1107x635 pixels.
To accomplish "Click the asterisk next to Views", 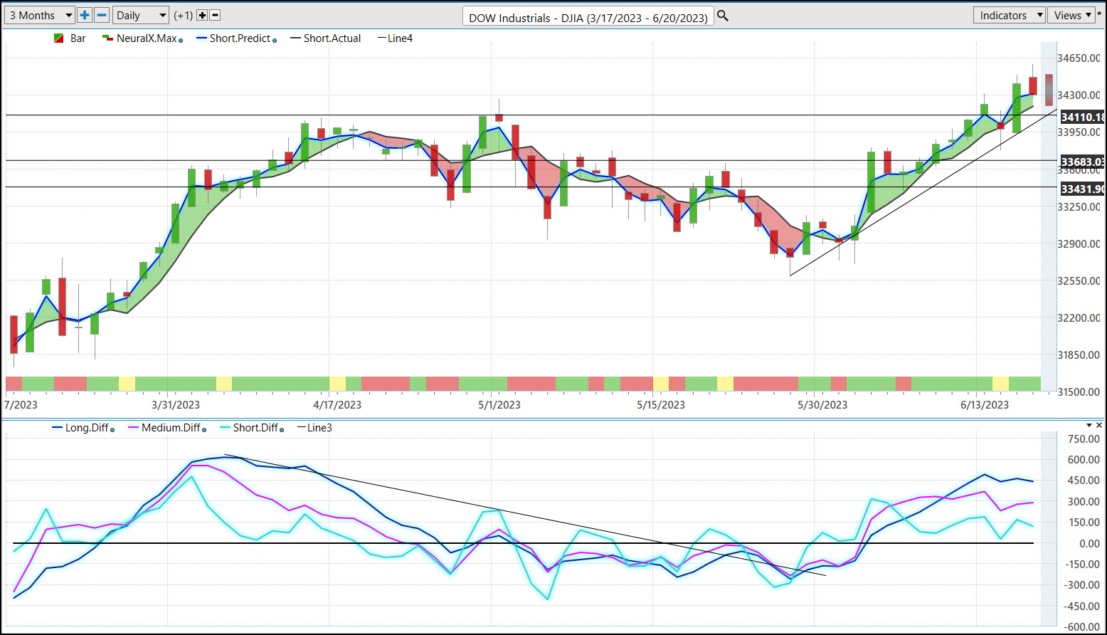I will (x=1100, y=15).
